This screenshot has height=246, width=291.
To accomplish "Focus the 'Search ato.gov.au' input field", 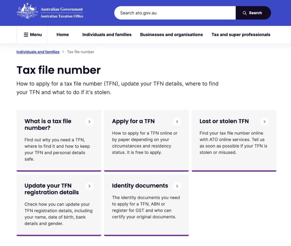I will pyautogui.click(x=175, y=13).
